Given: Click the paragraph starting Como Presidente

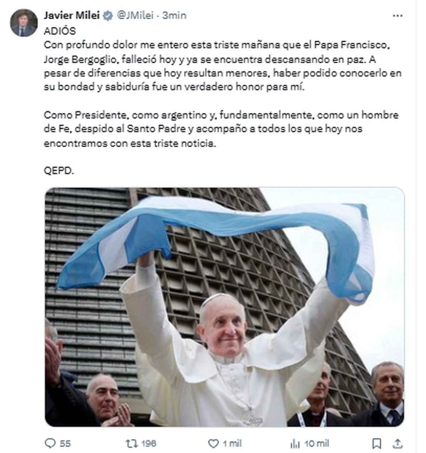Looking at the screenshot, I should tap(221, 129).
